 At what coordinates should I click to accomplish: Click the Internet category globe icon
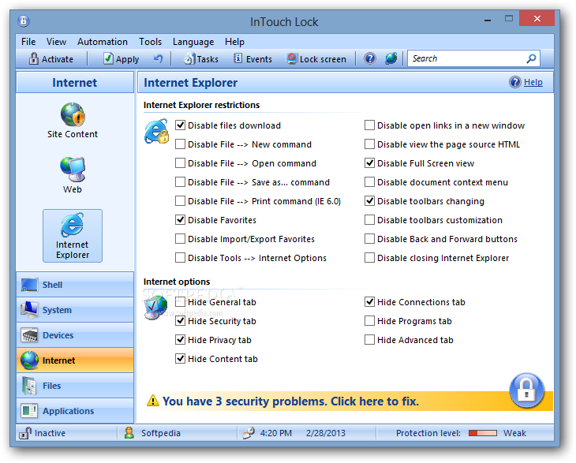pos(29,360)
